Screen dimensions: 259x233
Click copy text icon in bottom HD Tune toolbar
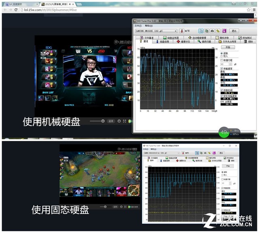[x=197, y=153]
